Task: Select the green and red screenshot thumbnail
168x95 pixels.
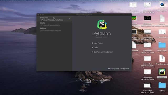Action: tap(134, 18)
